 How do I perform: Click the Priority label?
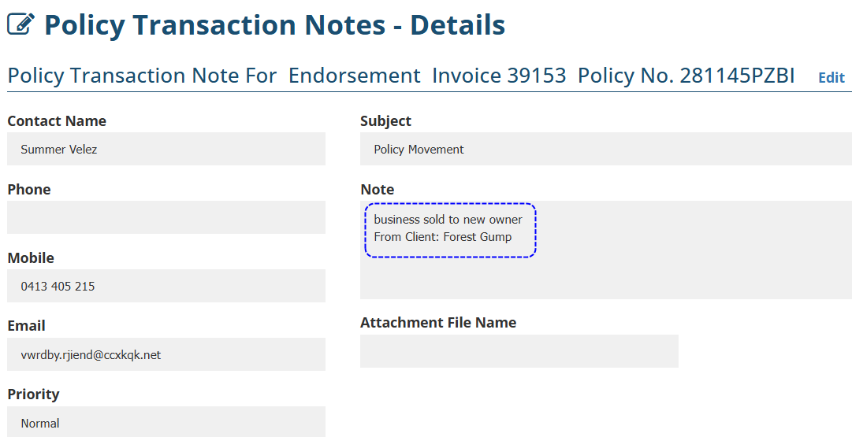[33, 394]
